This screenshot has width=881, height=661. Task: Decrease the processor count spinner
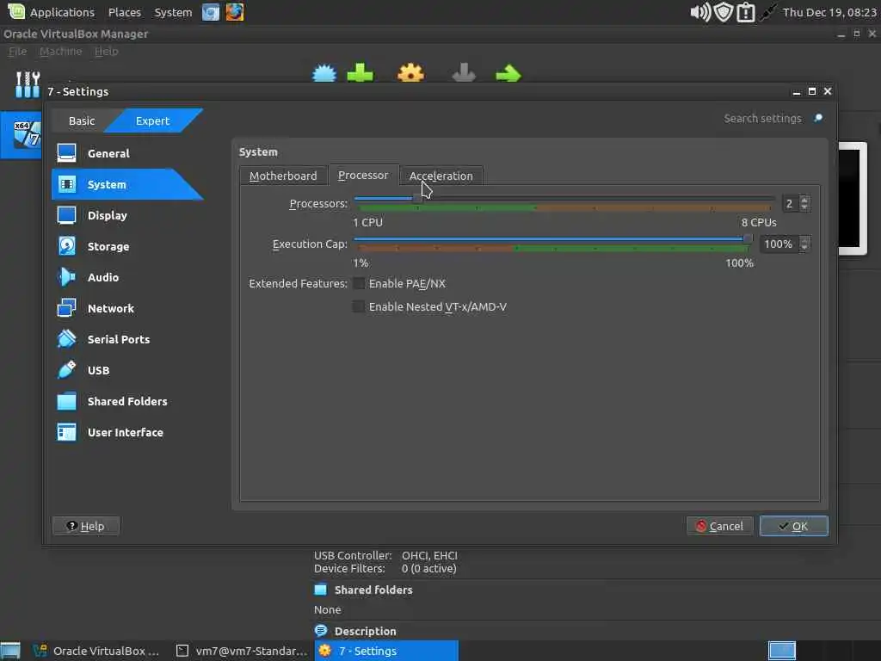coord(804,207)
